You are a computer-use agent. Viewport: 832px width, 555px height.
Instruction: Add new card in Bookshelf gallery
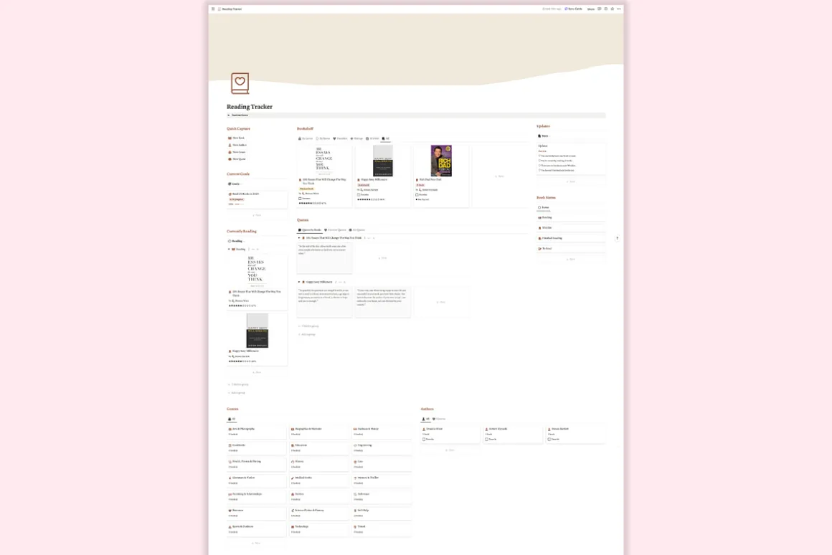point(499,176)
